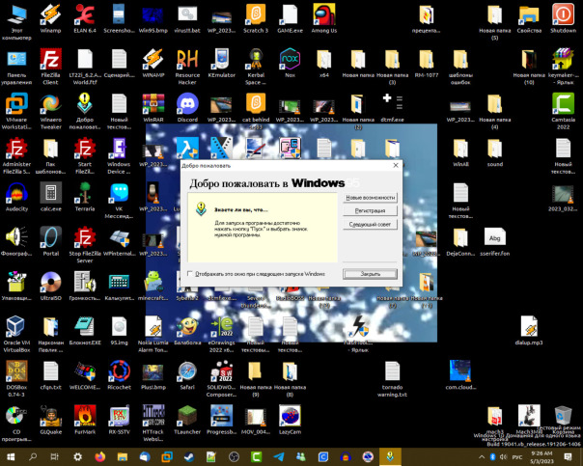Image resolution: width=583 pixels, height=466 pixels.
Task: Open the Among Us shortcut
Action: (324, 17)
